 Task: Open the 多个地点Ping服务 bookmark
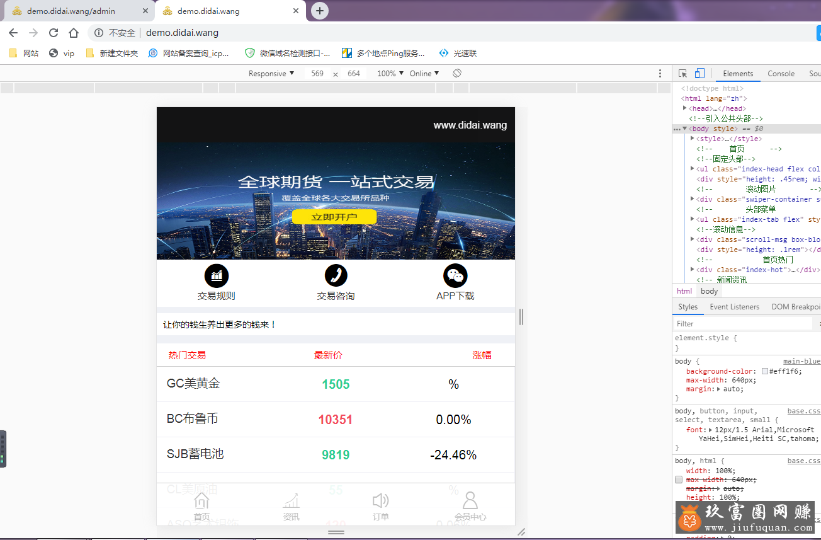(383, 54)
